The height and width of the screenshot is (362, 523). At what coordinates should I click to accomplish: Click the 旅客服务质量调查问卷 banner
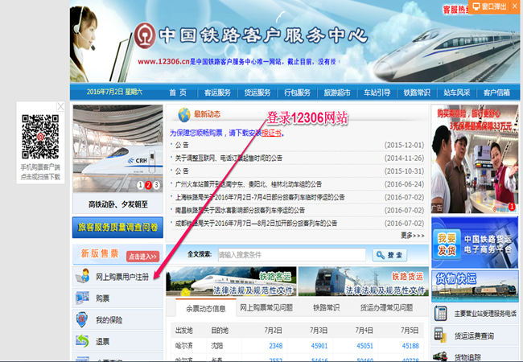coord(117,228)
